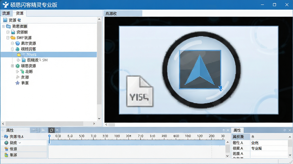Open the preview tab above the black canvas
Screen dimensions: 293x164
(123, 13)
